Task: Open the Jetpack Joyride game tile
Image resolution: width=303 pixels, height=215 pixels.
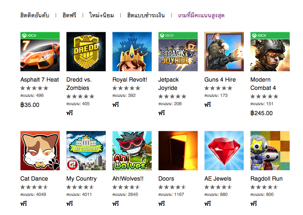Action: (178, 52)
